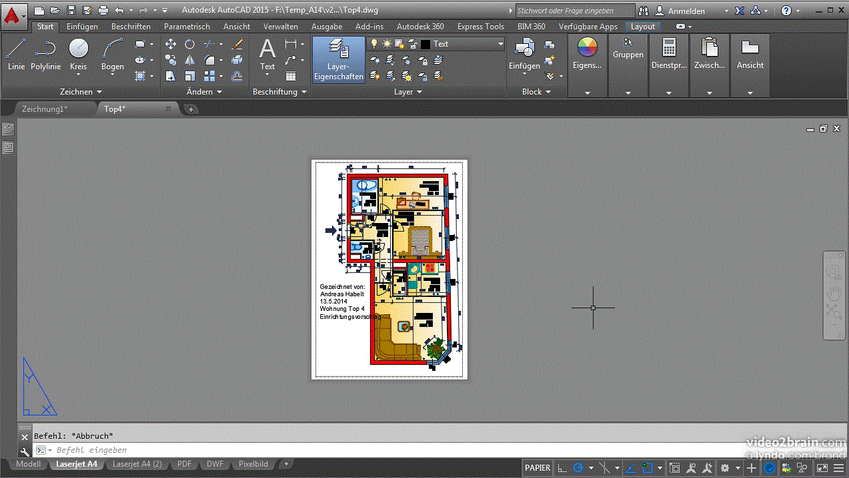Close the command line with X button
The height and width of the screenshot is (478, 849).
[25, 437]
